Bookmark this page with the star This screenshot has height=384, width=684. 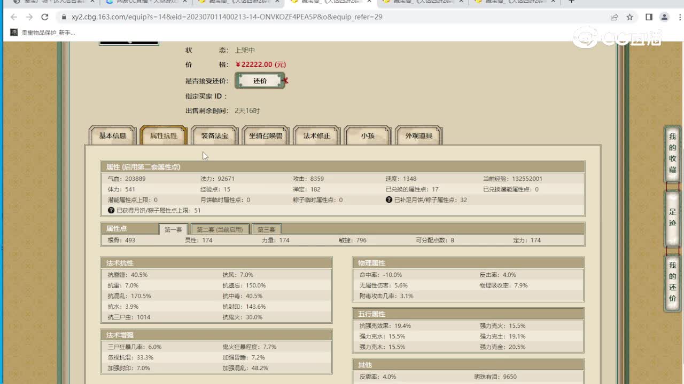coord(630,17)
